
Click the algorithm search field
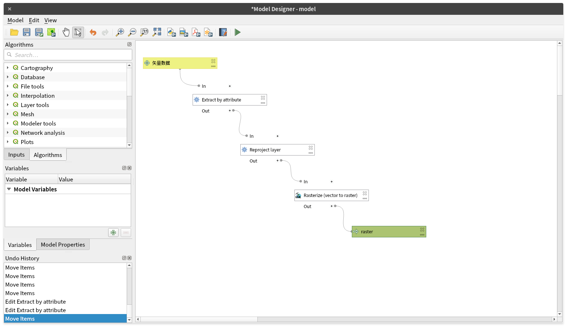(x=70, y=55)
